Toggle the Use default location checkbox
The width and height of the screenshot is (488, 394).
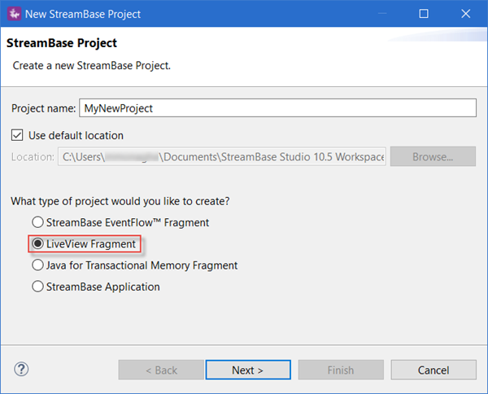[x=18, y=135]
